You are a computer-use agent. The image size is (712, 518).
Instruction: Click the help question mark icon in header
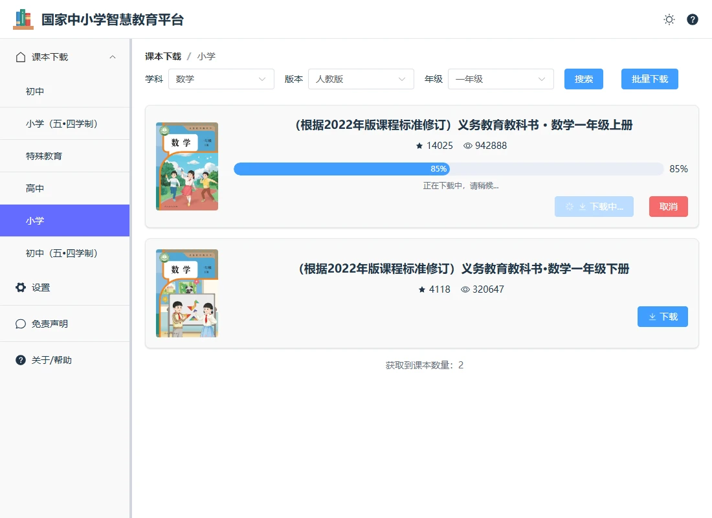[693, 19]
